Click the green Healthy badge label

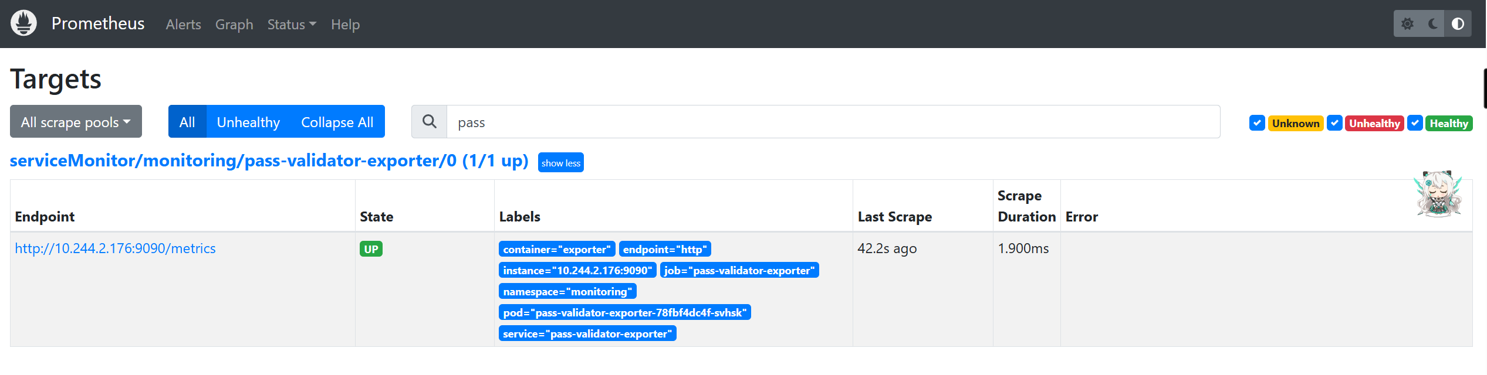(1449, 123)
